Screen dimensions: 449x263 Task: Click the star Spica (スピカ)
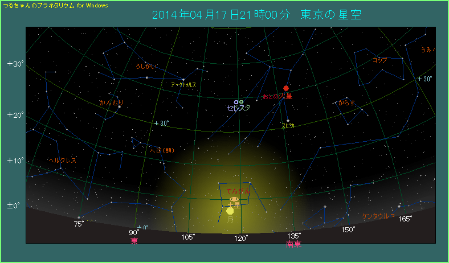pos(288,120)
